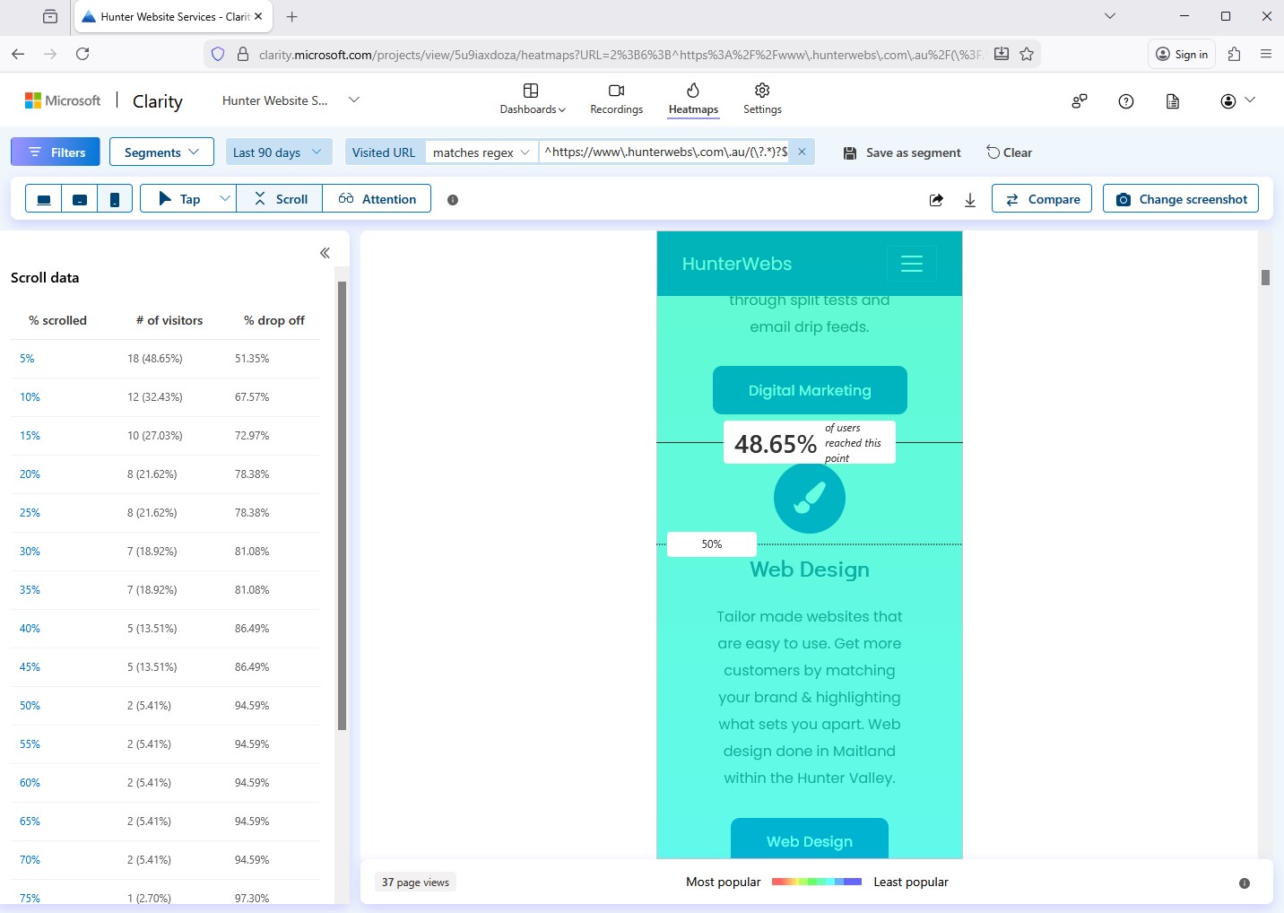The width and height of the screenshot is (1284, 913).
Task: Click Change screenshot button
Action: pyautogui.click(x=1181, y=199)
